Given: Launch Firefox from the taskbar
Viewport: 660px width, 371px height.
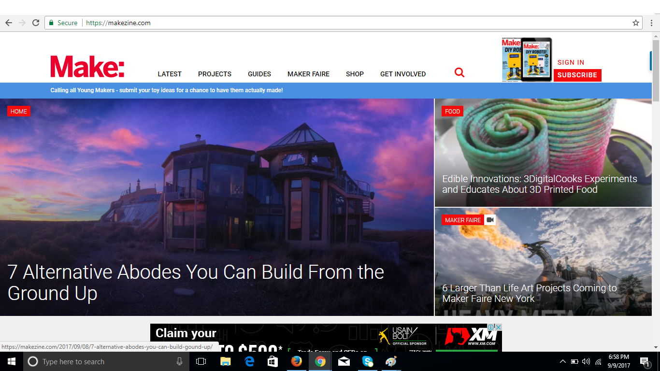Looking at the screenshot, I should point(296,361).
